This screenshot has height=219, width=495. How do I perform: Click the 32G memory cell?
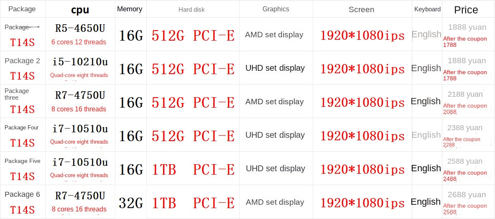coord(131,204)
